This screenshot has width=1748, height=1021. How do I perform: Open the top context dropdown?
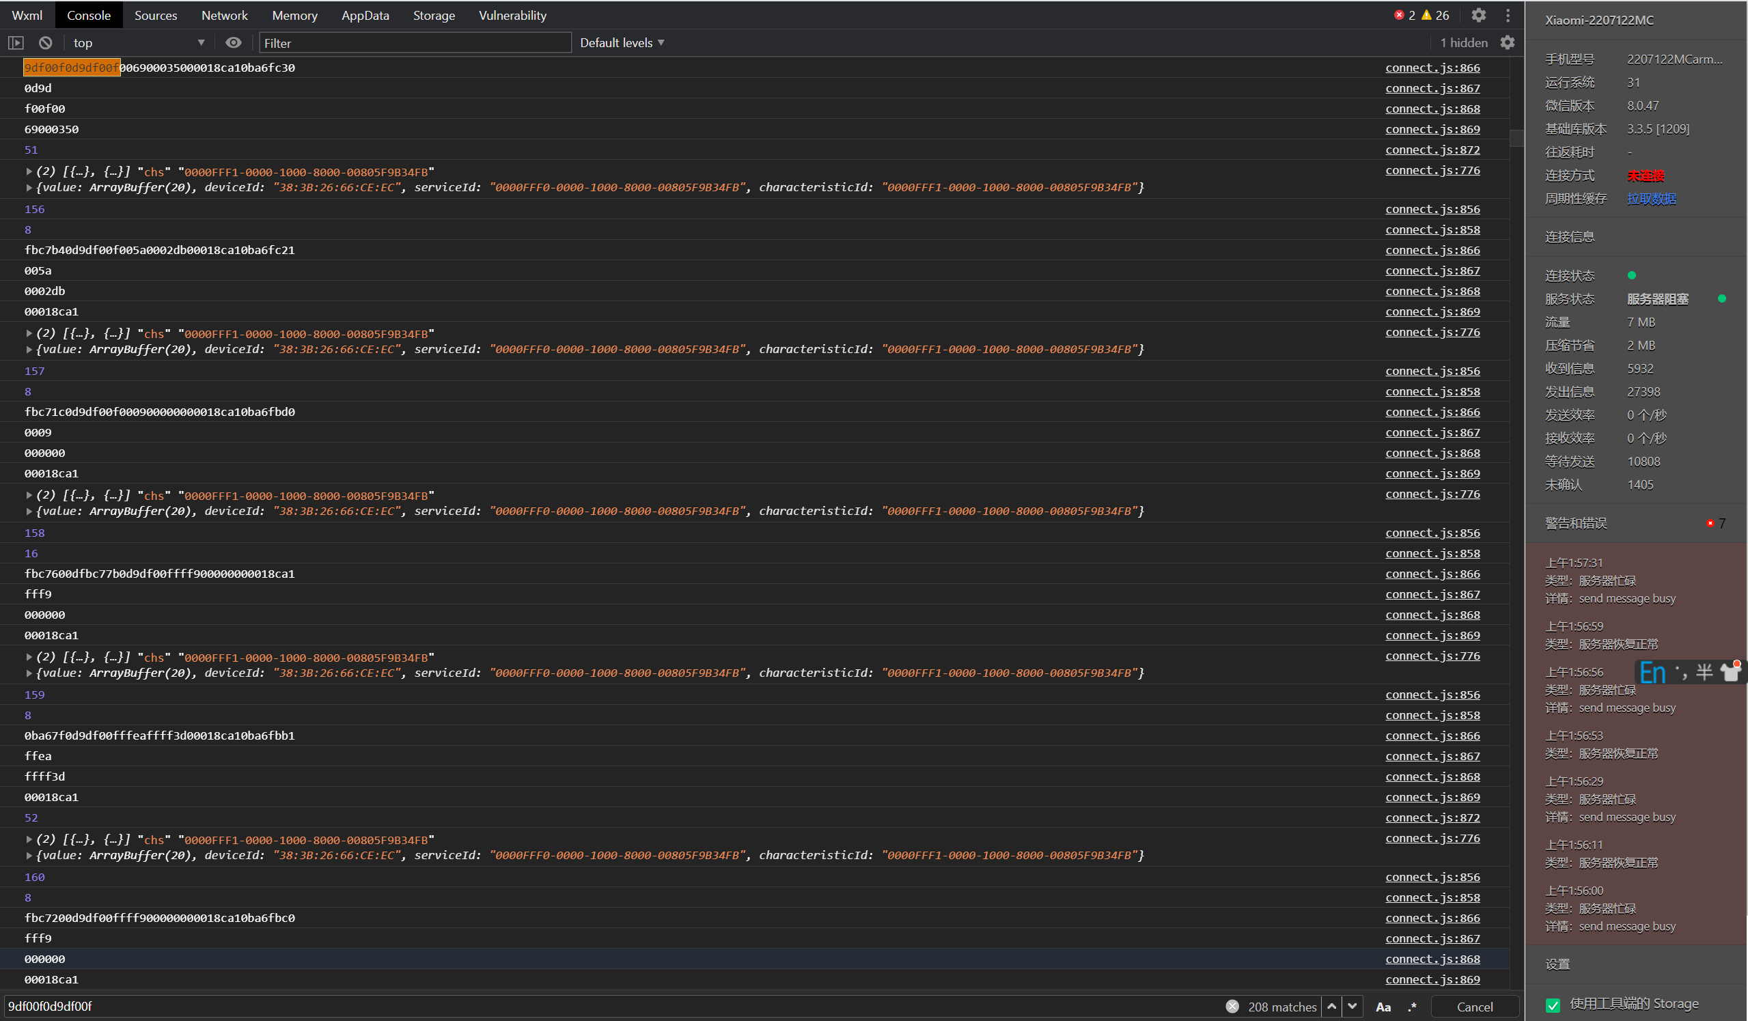[x=139, y=43]
